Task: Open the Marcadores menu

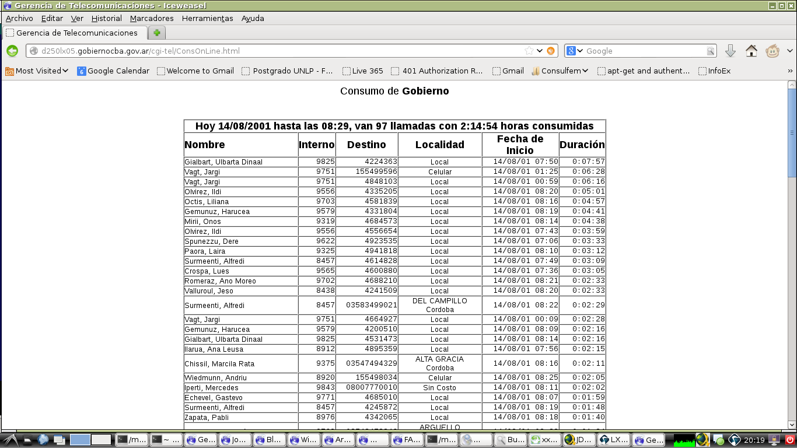Action: click(152, 18)
